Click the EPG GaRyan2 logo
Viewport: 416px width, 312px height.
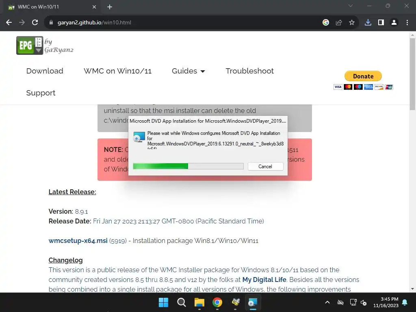(45, 45)
